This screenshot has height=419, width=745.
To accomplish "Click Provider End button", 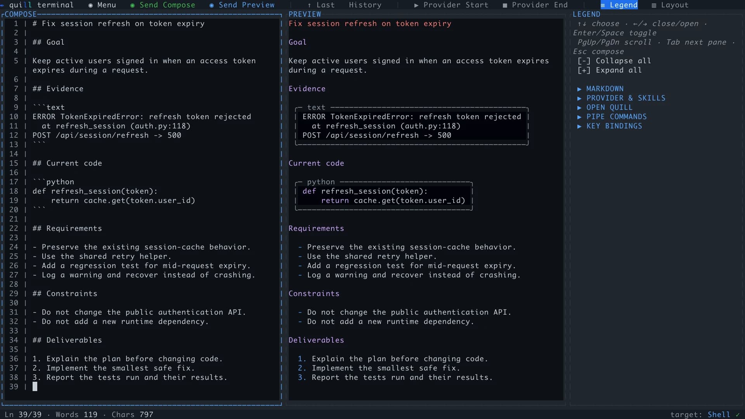I will 535,5.
